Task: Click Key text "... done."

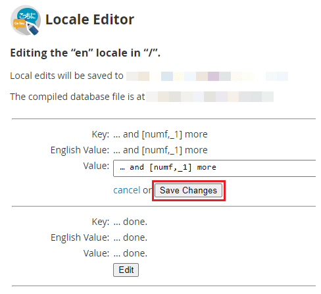Action: click(130, 222)
